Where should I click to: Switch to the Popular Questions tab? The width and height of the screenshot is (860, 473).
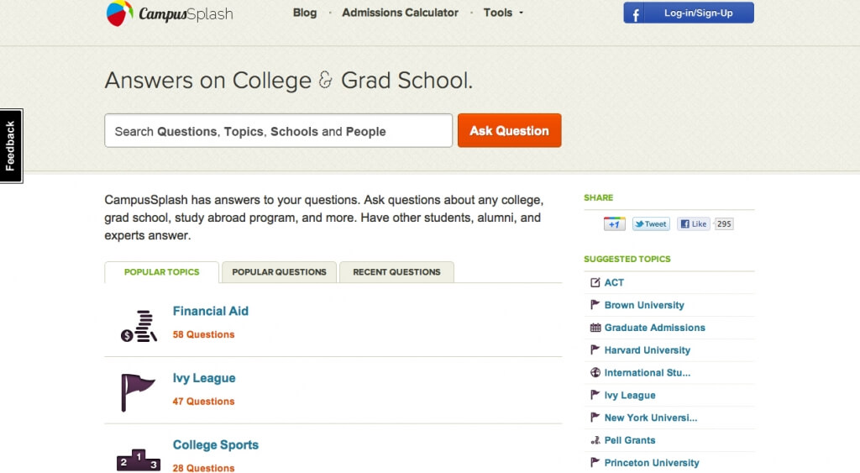(x=279, y=272)
